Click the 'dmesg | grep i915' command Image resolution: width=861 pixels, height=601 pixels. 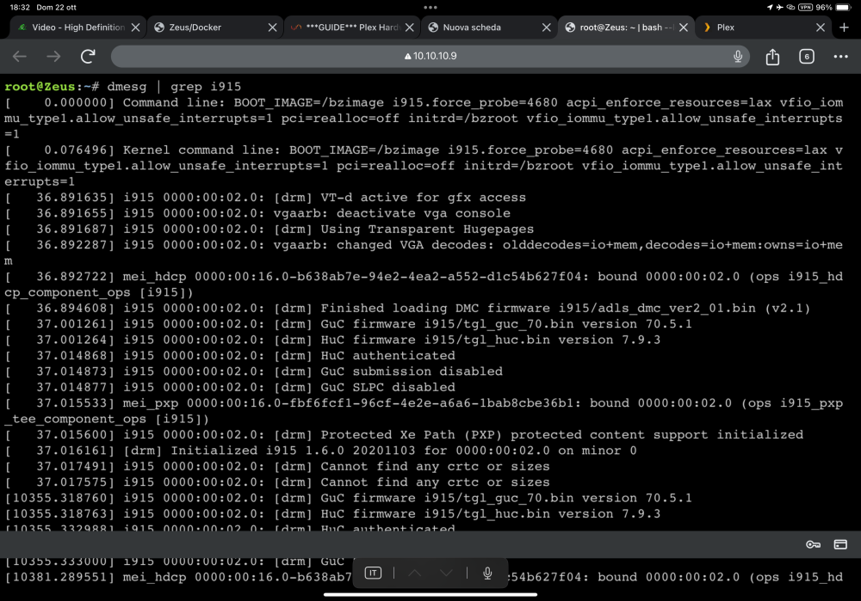[x=174, y=87]
